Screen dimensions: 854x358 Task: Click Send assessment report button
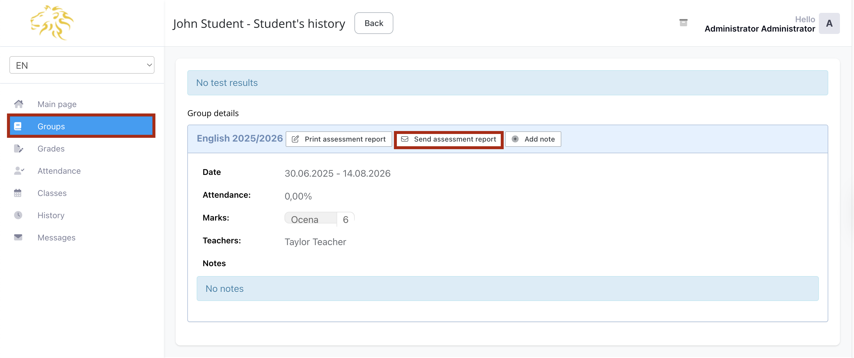pyautogui.click(x=449, y=139)
